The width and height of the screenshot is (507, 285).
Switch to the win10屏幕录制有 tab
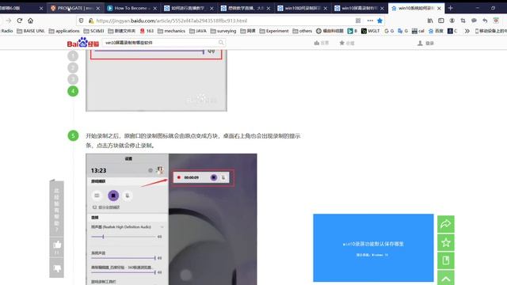click(359, 8)
